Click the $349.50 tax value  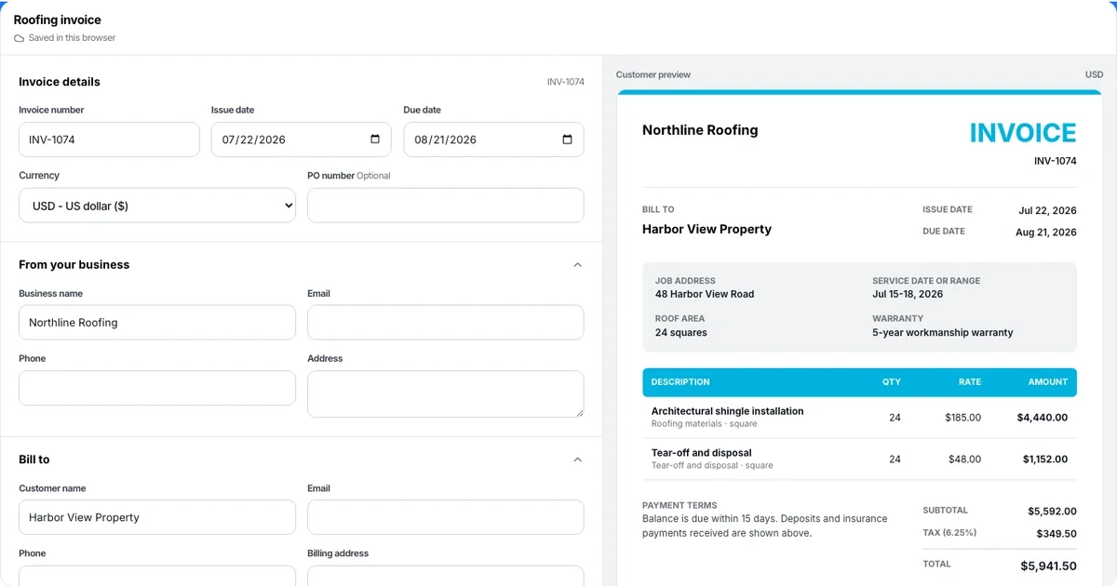[1056, 534]
